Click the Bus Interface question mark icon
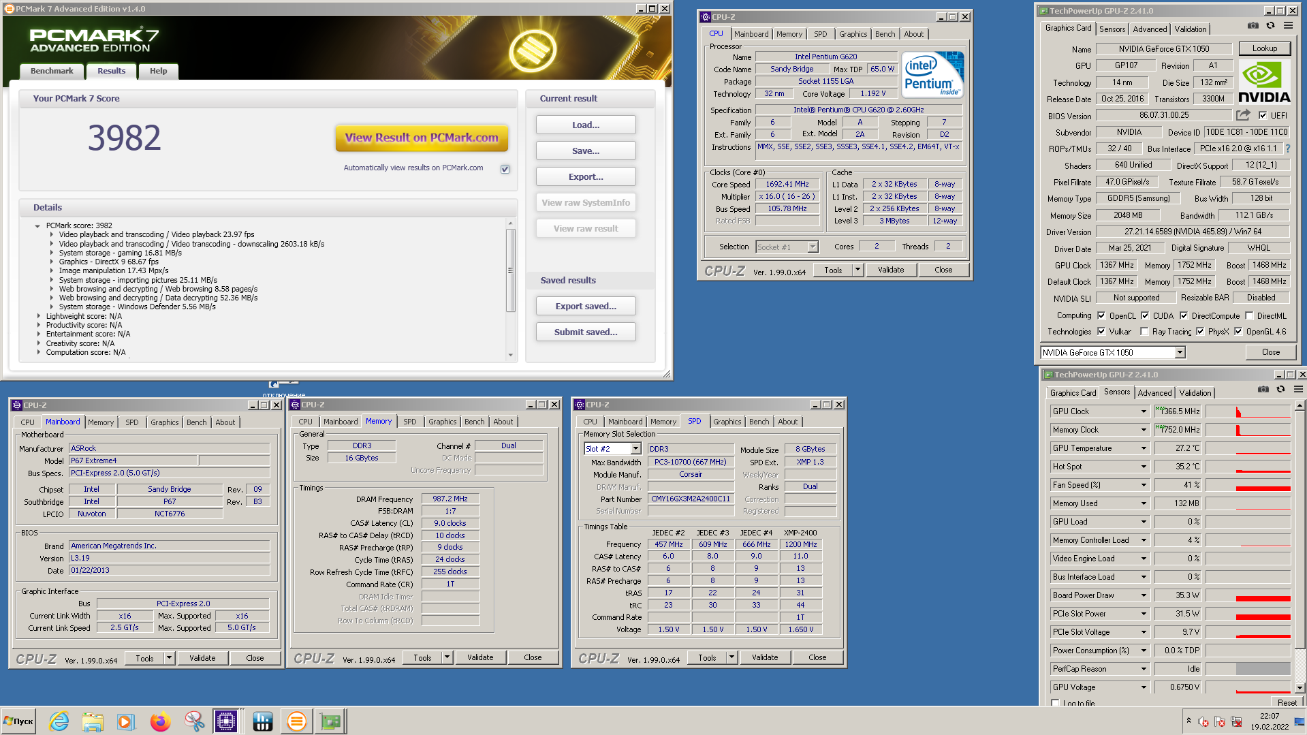1307x735 pixels. click(1287, 148)
